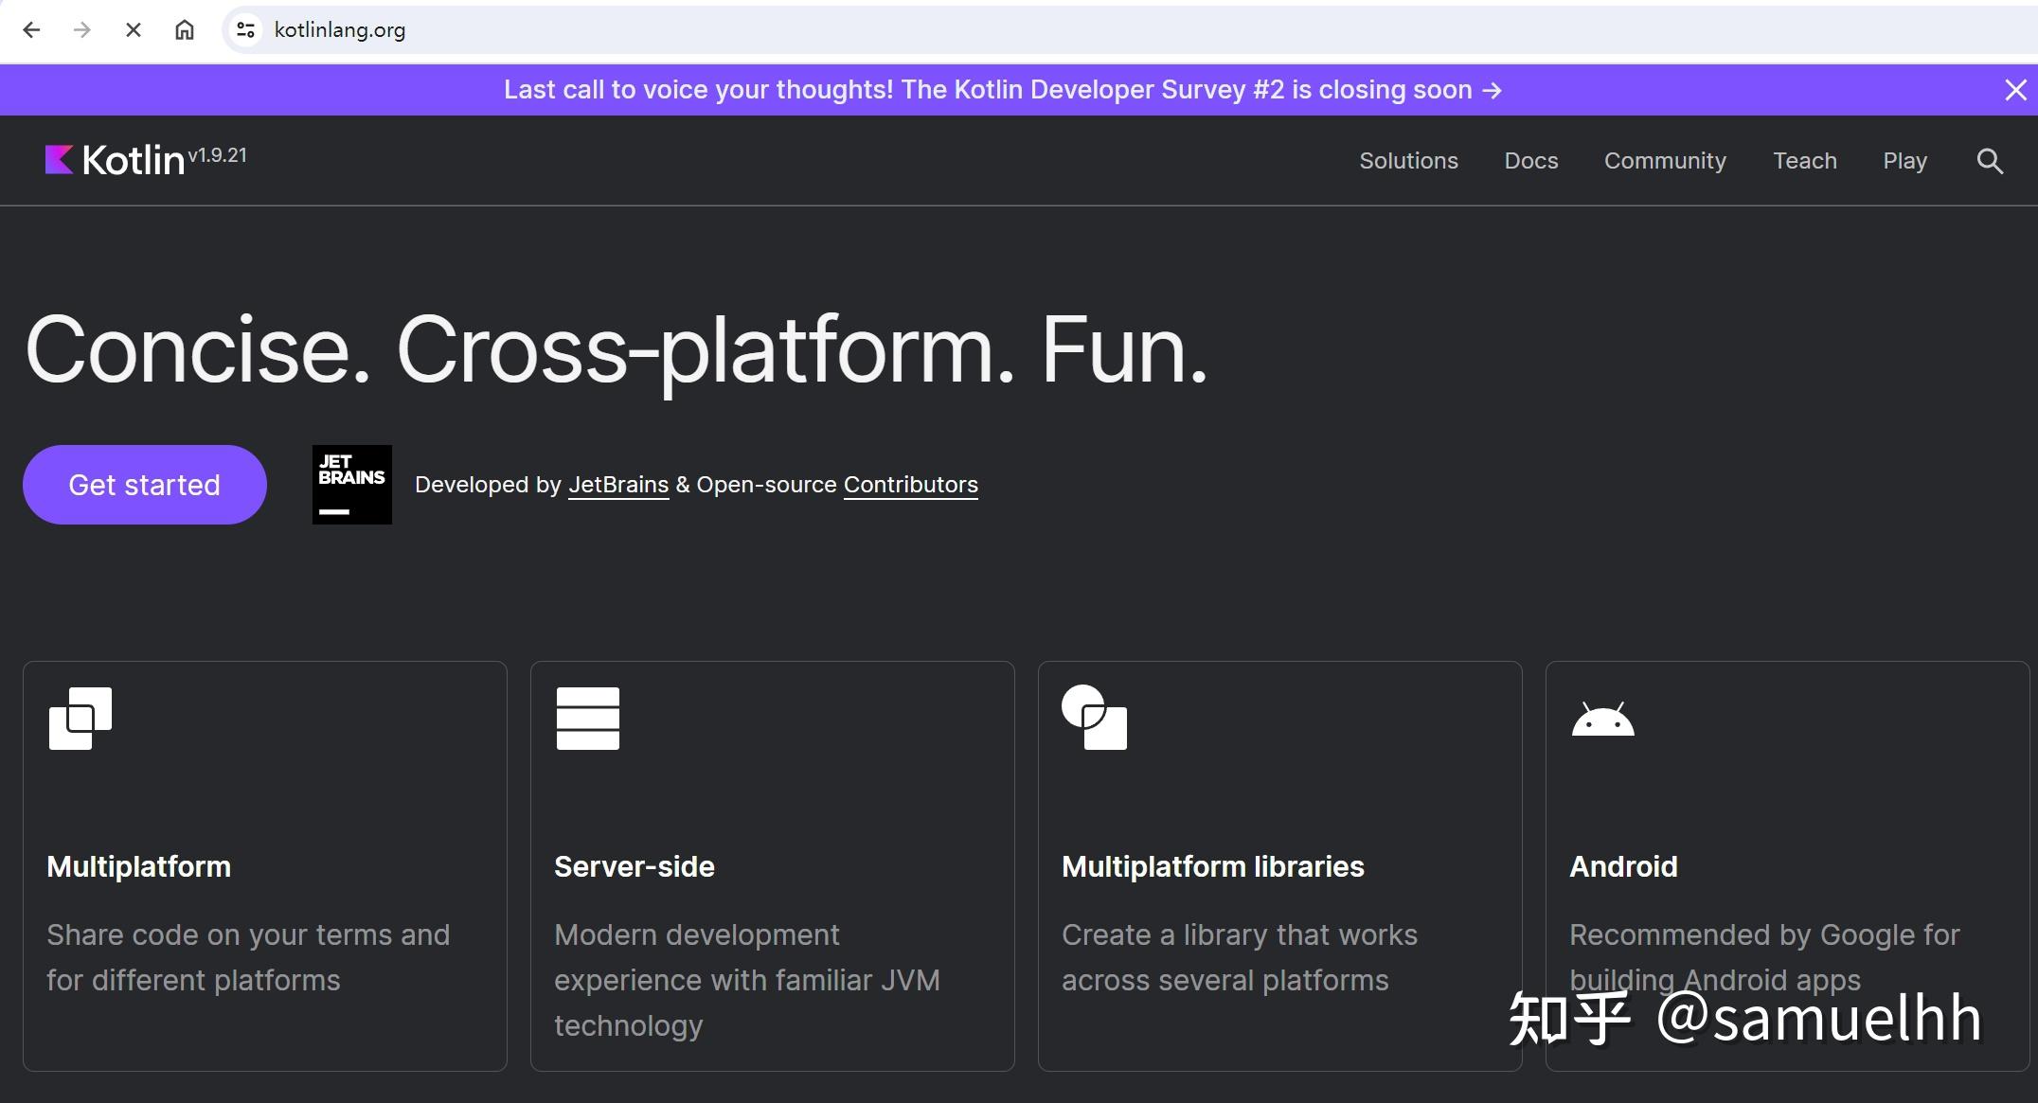Screen dimensions: 2038x1103
Task: Open the site search magnifier icon
Action: tap(1990, 161)
